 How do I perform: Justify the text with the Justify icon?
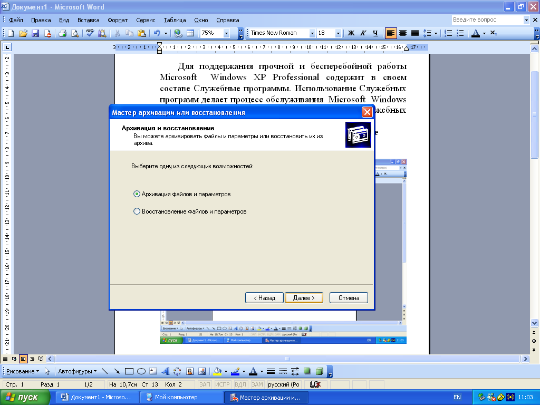click(415, 33)
